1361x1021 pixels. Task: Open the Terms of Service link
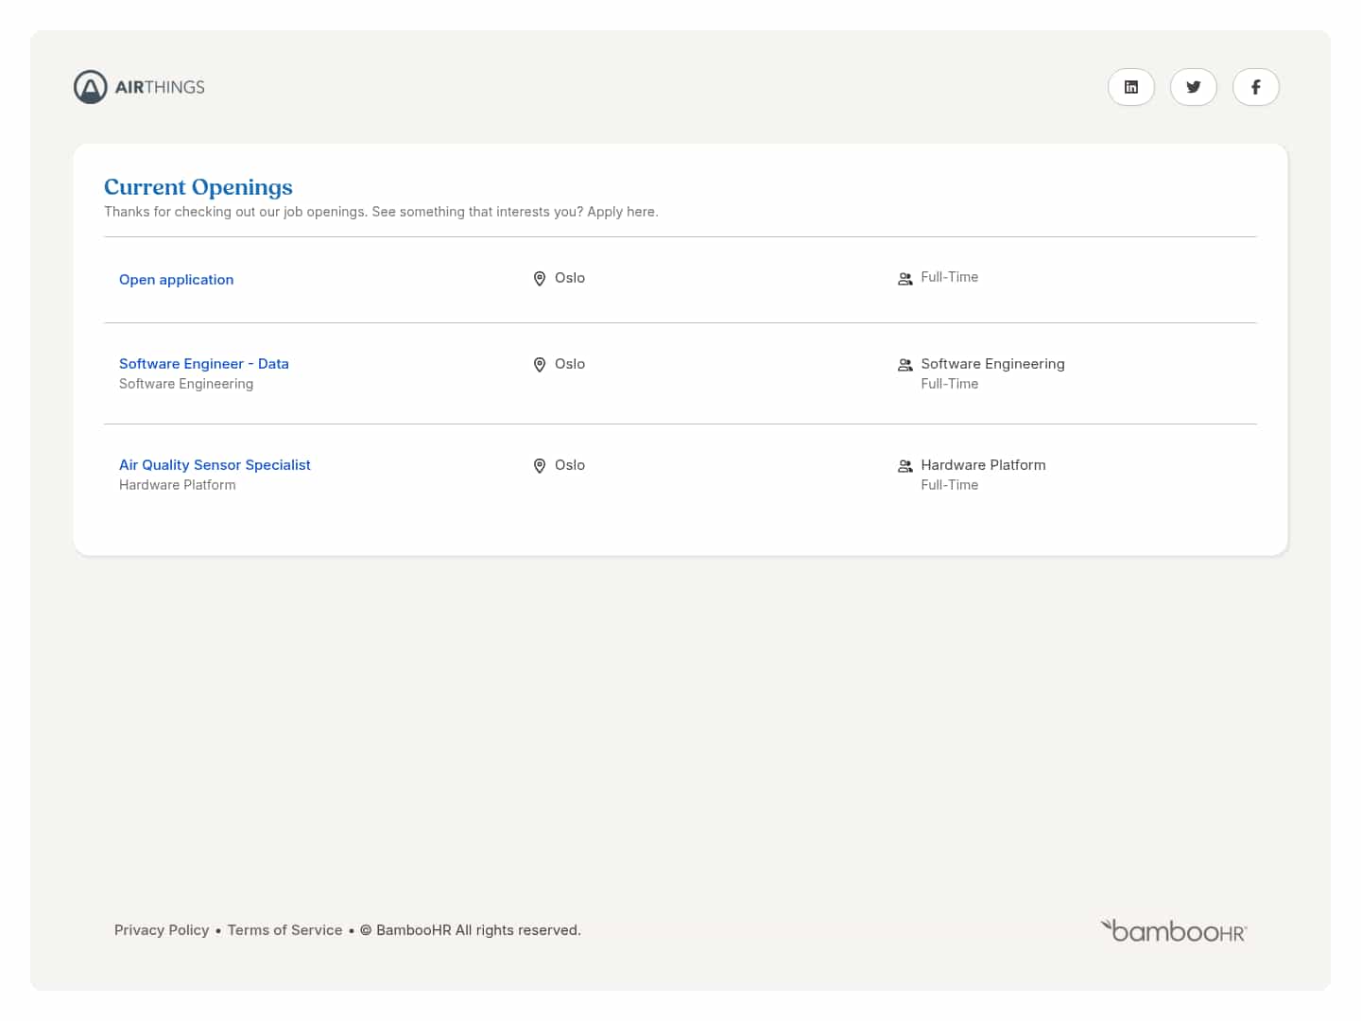coord(284,930)
